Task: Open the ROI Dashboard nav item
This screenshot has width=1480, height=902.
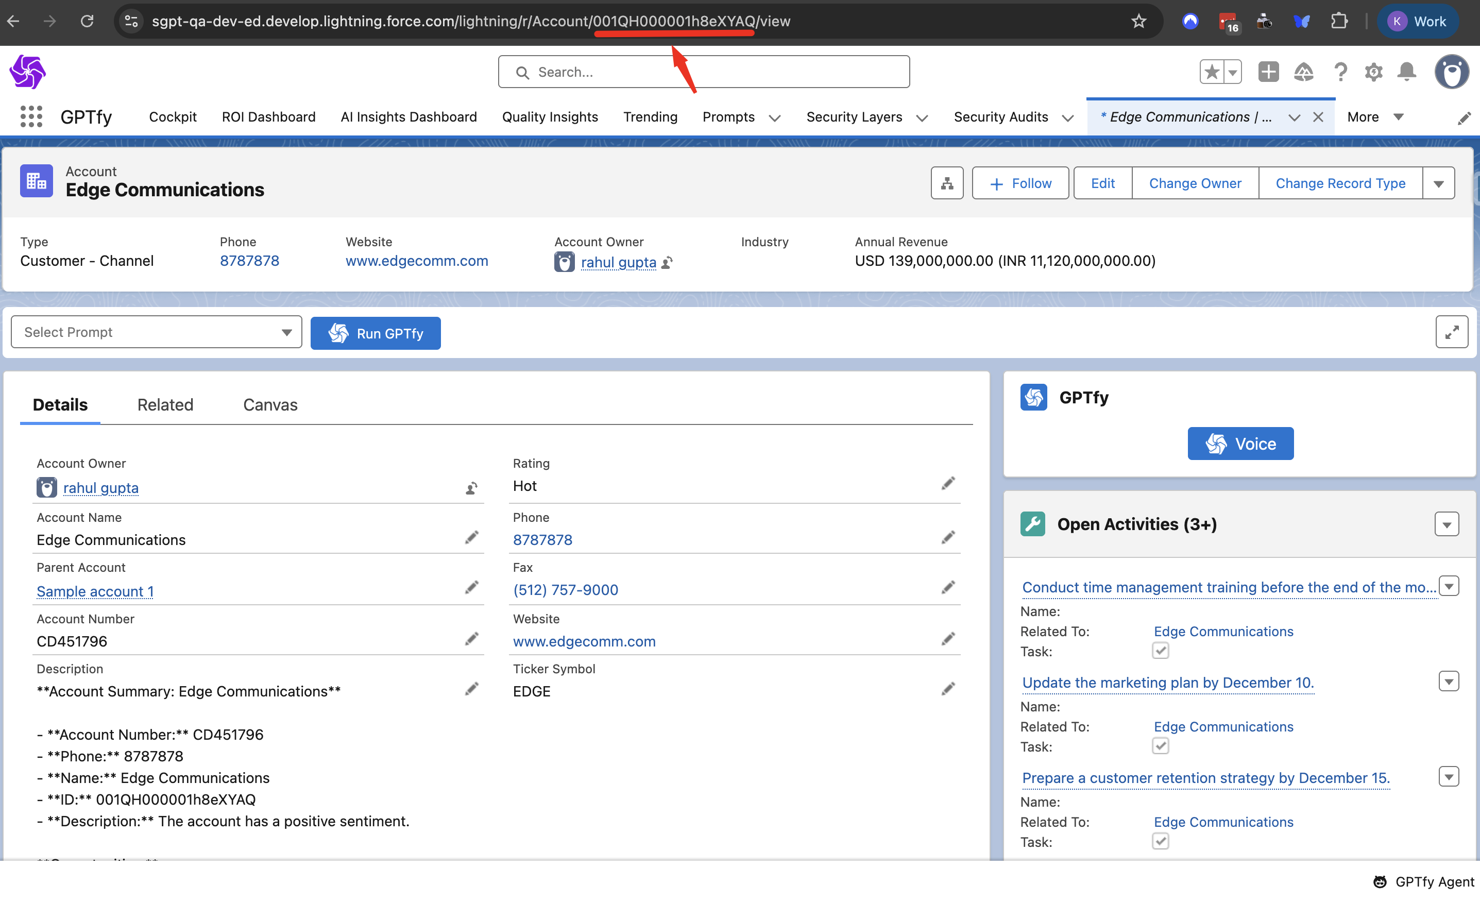Action: coord(268,116)
